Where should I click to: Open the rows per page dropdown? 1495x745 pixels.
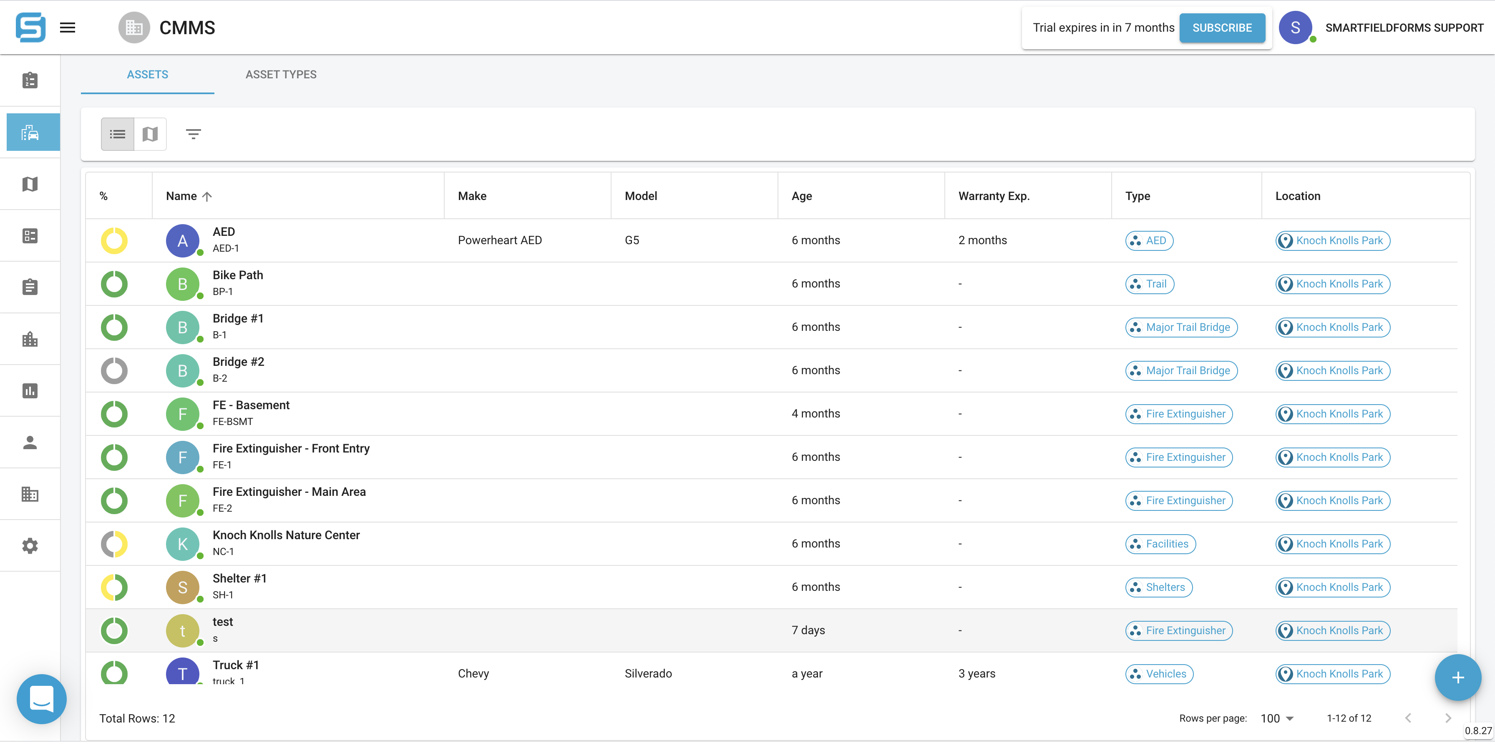[x=1277, y=718]
